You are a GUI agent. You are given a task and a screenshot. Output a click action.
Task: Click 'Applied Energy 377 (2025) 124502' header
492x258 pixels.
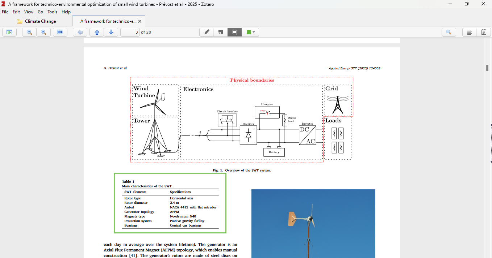click(354, 68)
